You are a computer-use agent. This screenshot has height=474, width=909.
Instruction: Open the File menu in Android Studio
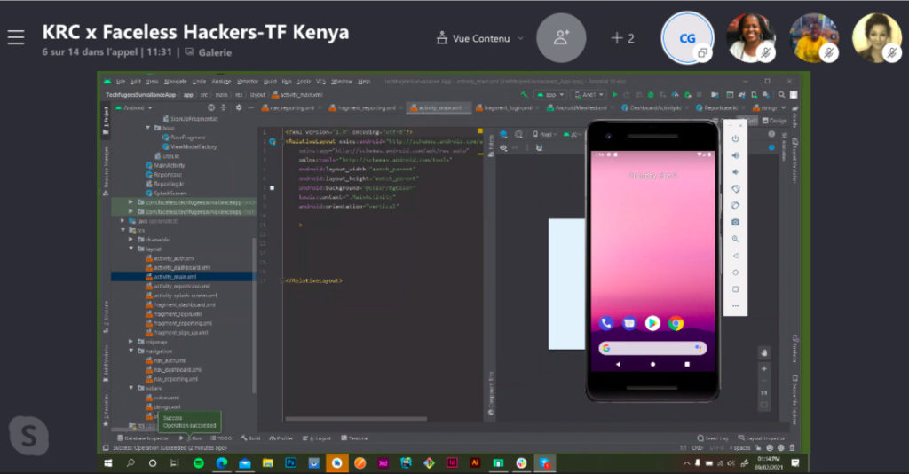(x=121, y=82)
